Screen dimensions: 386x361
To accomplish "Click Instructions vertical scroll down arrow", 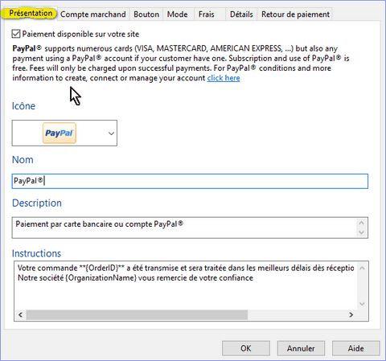I will click(x=362, y=304).
